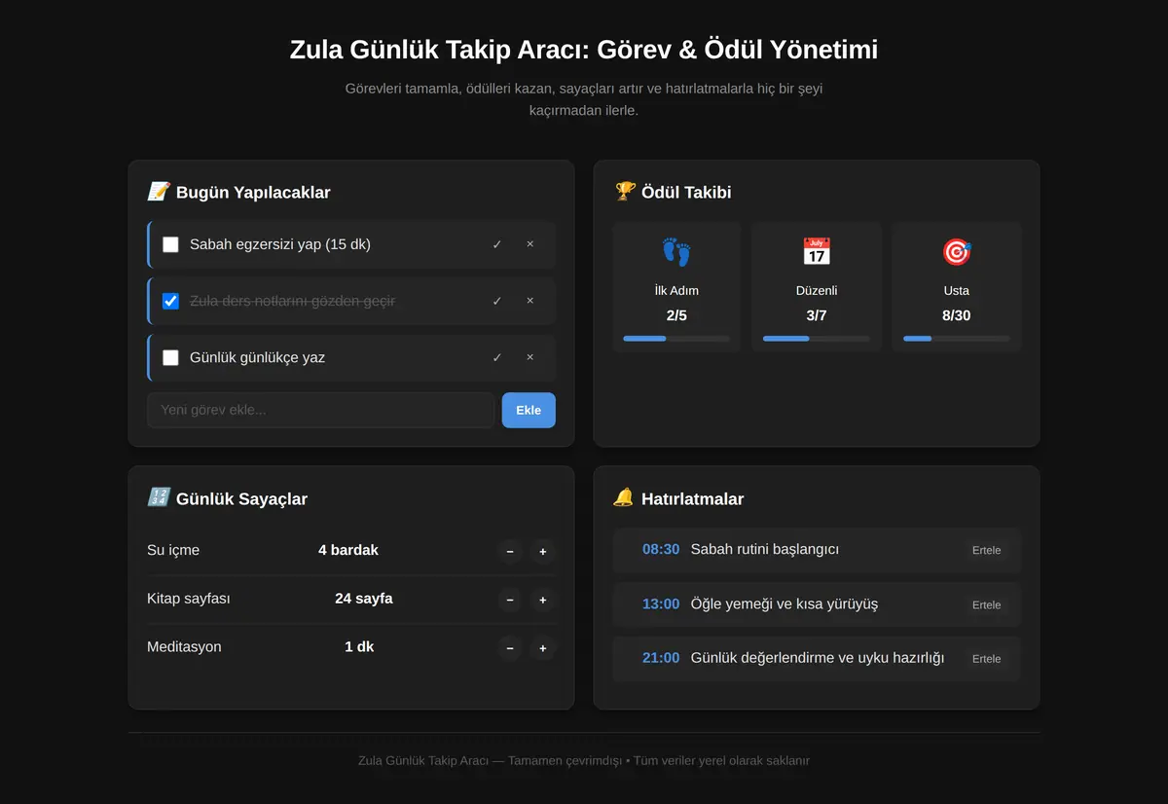1168x804 pixels.
Task: Click the footprints icon on İlk Adım card
Action: 676,252
